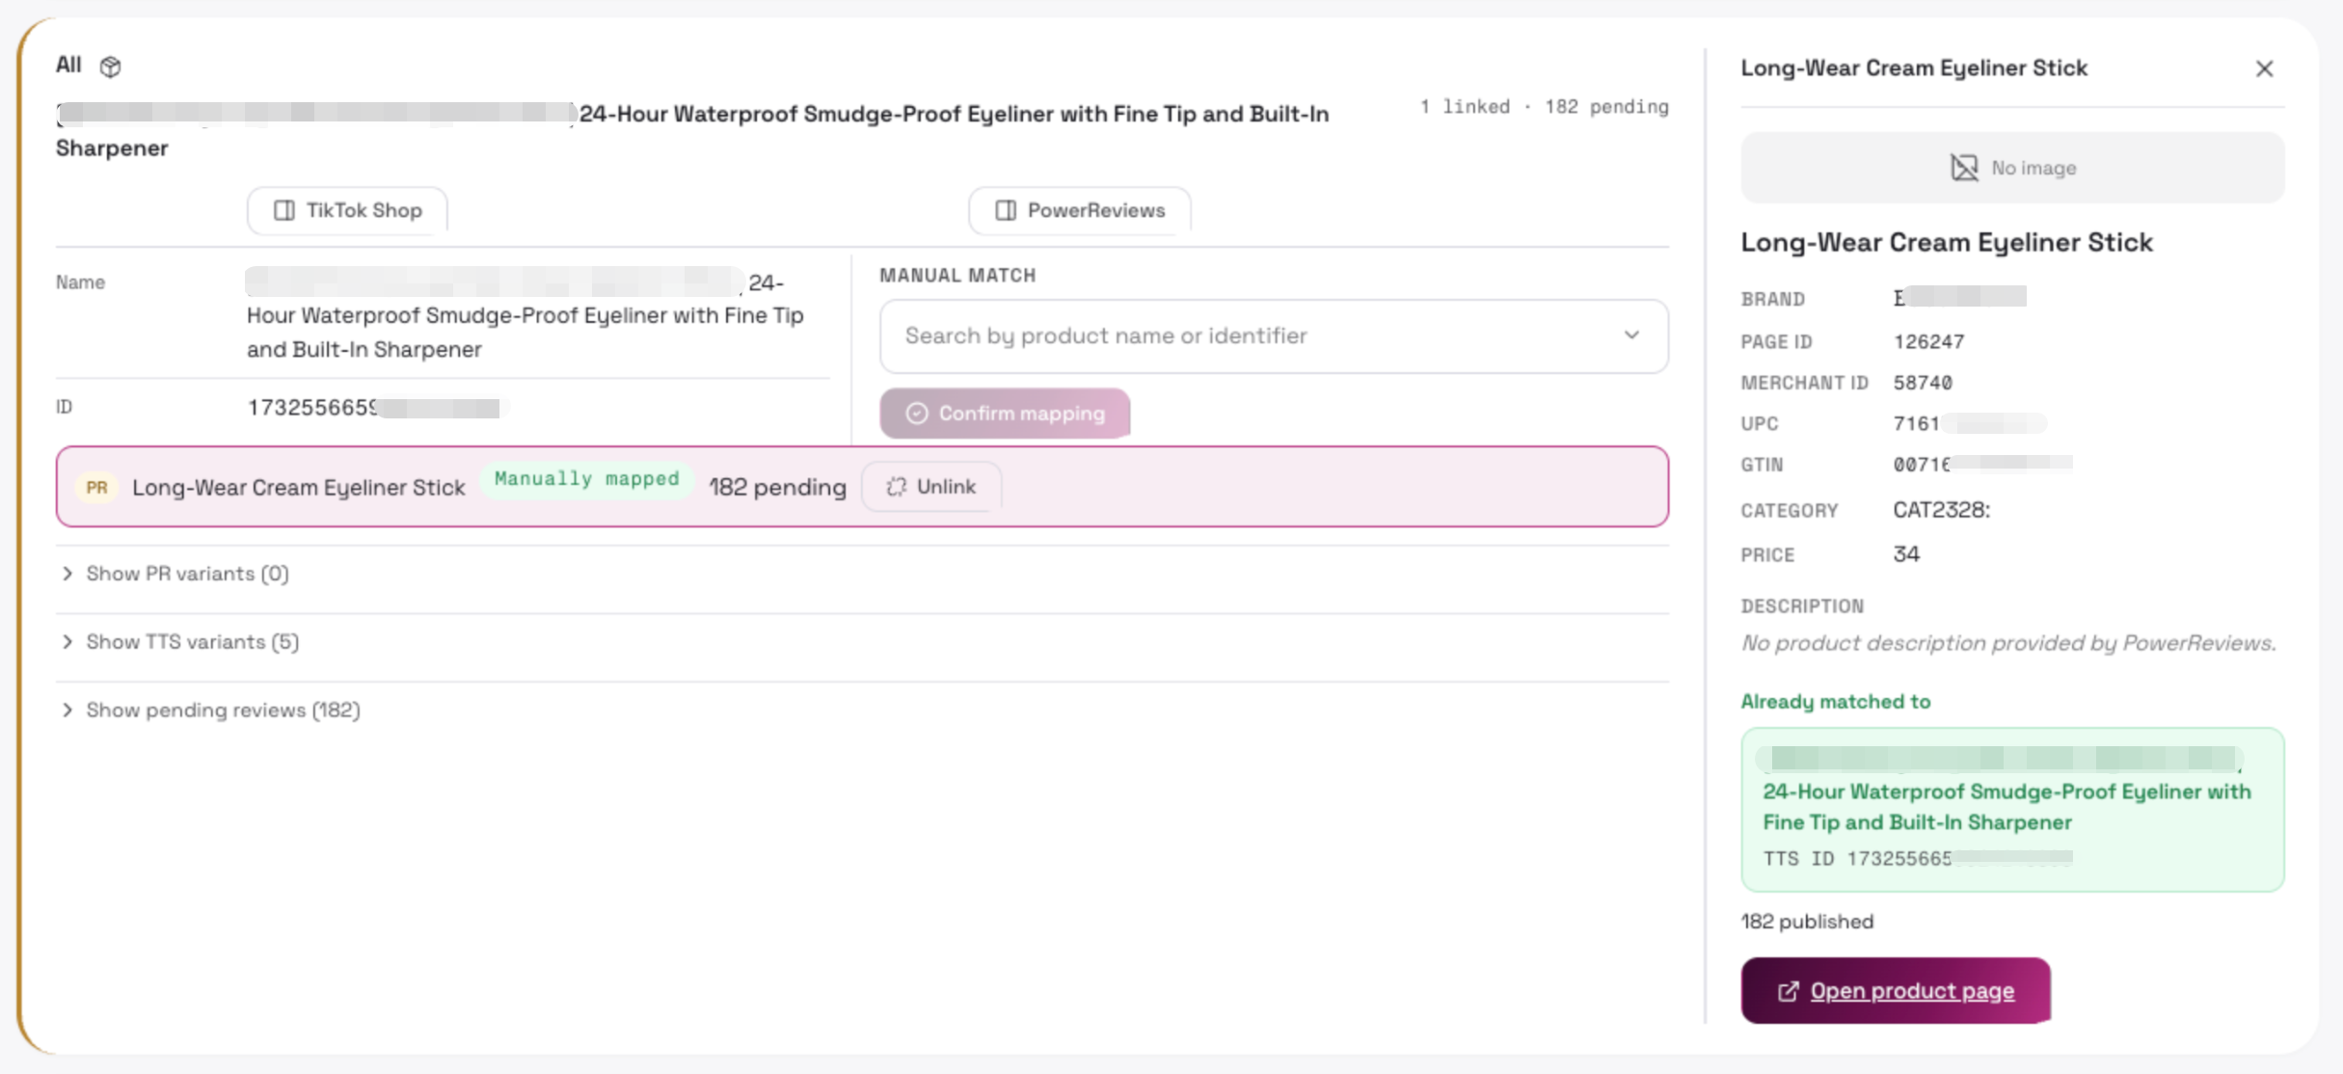Viewport: 2343px width, 1074px height.
Task: Expand Show pending reviews (182)
Action: 210,711
